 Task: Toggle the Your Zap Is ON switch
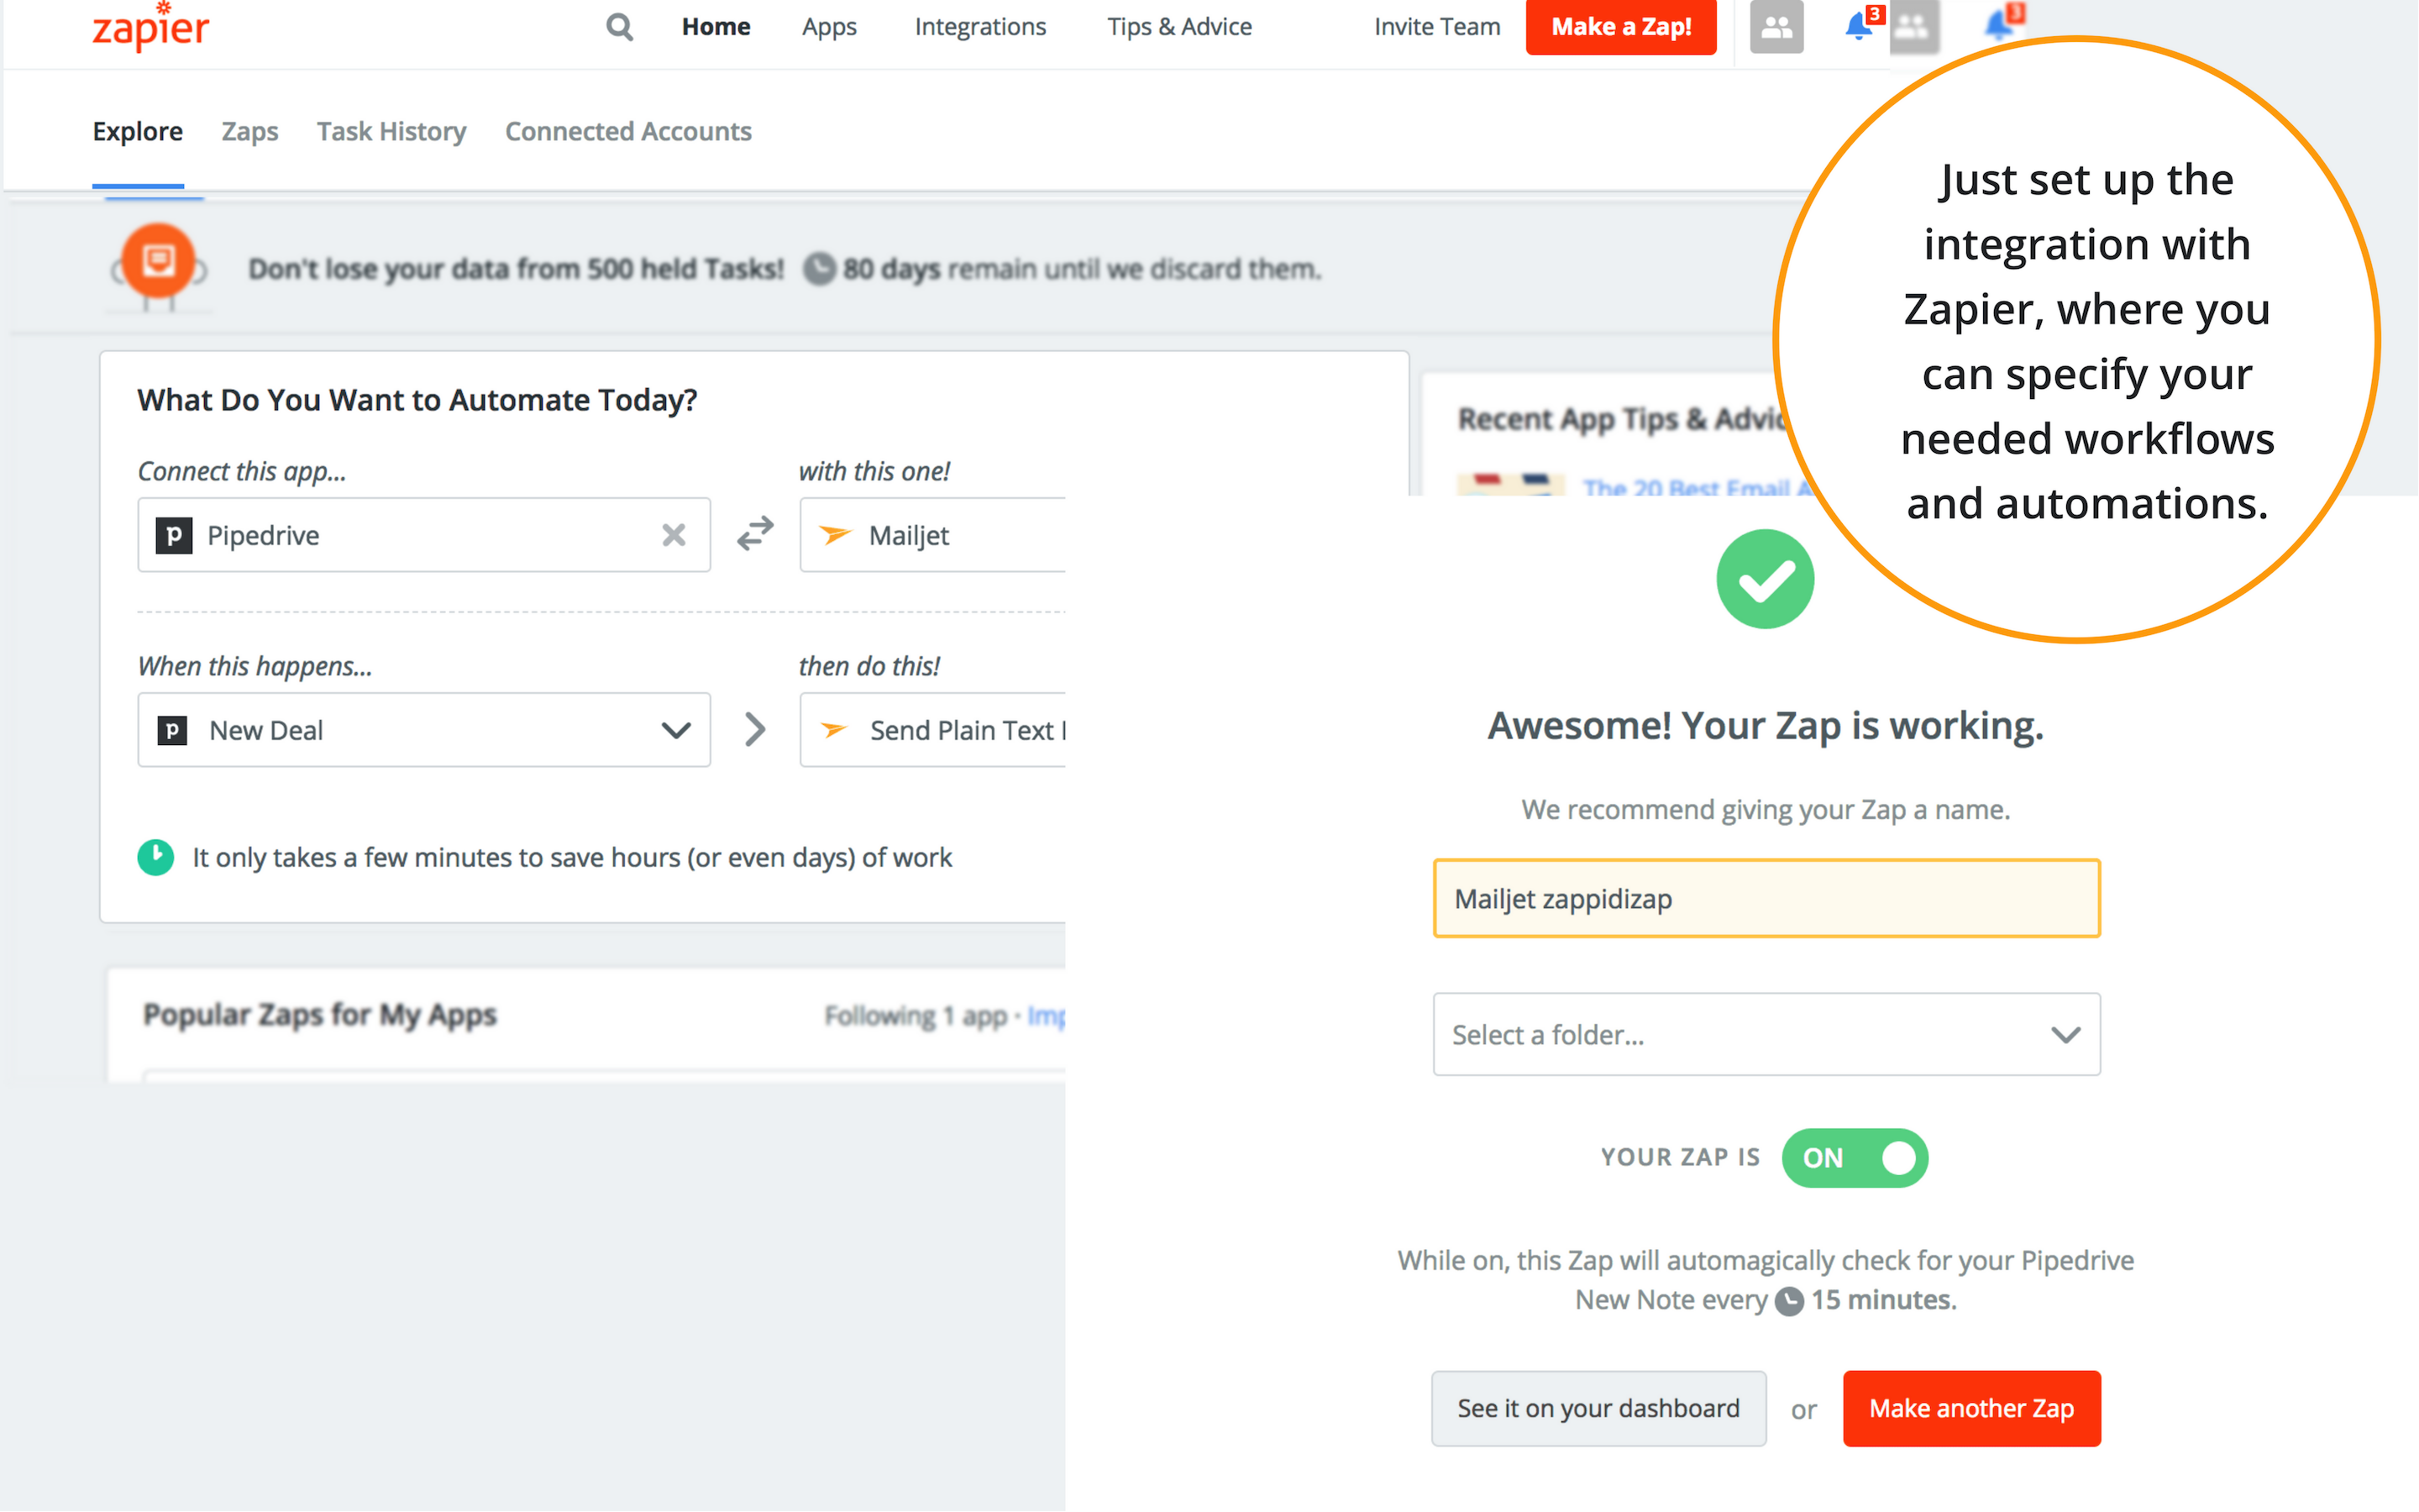1855,1158
